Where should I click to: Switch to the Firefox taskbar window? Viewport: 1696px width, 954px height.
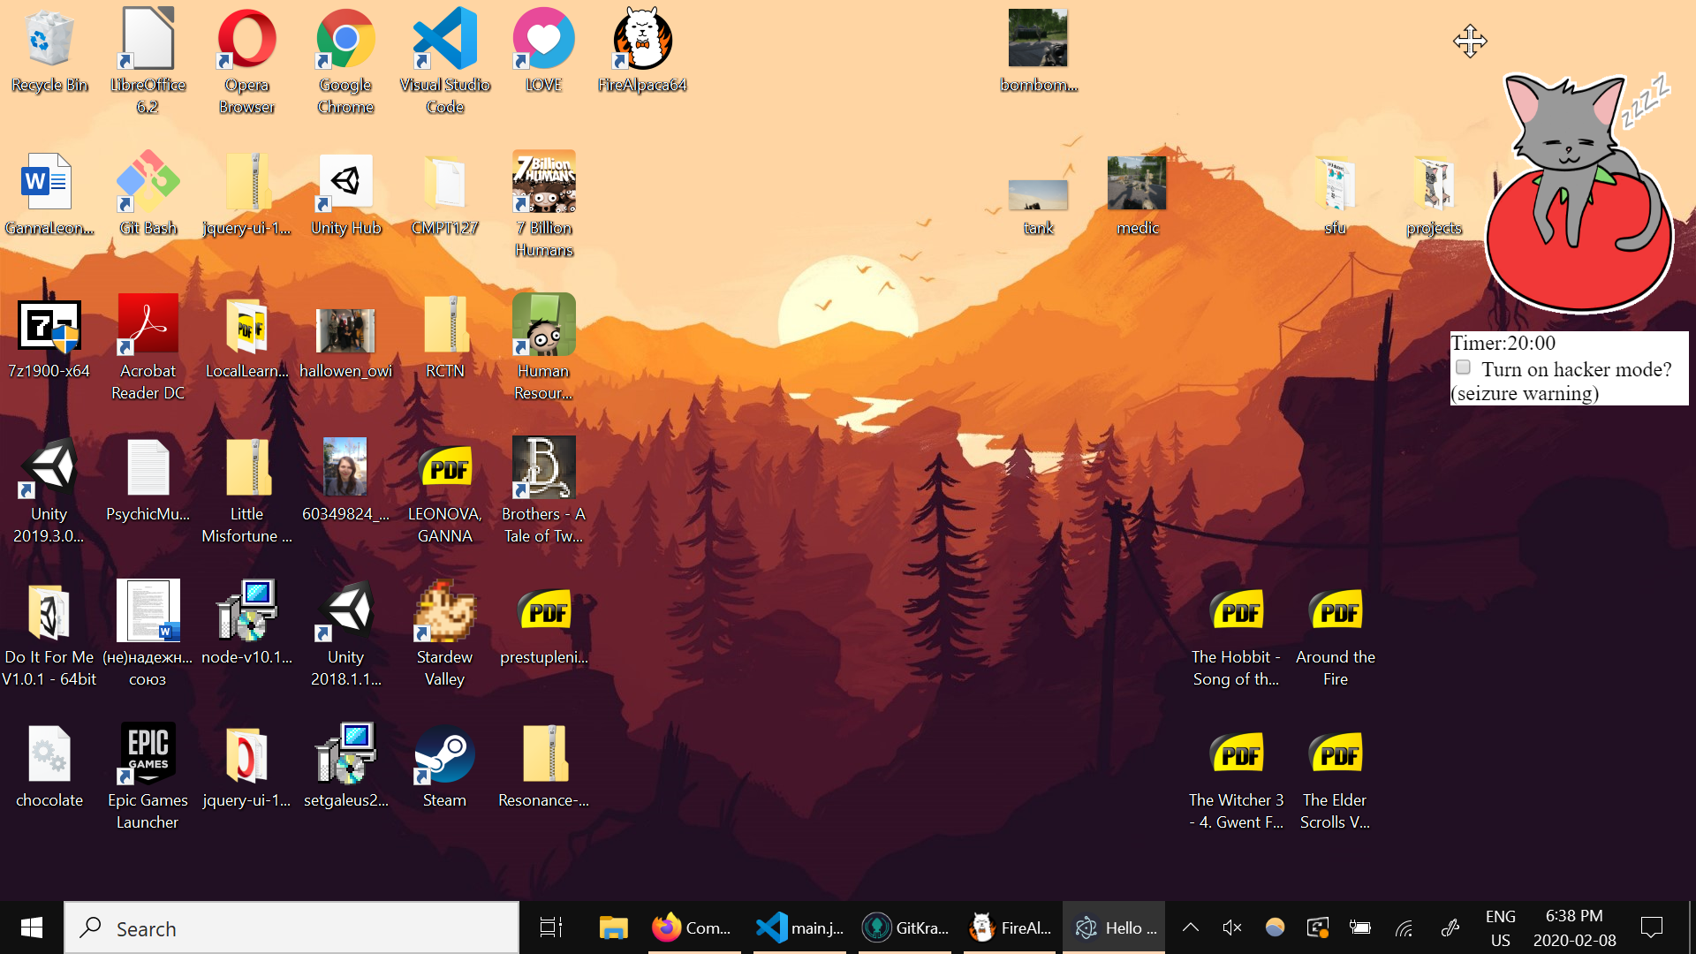tap(693, 927)
